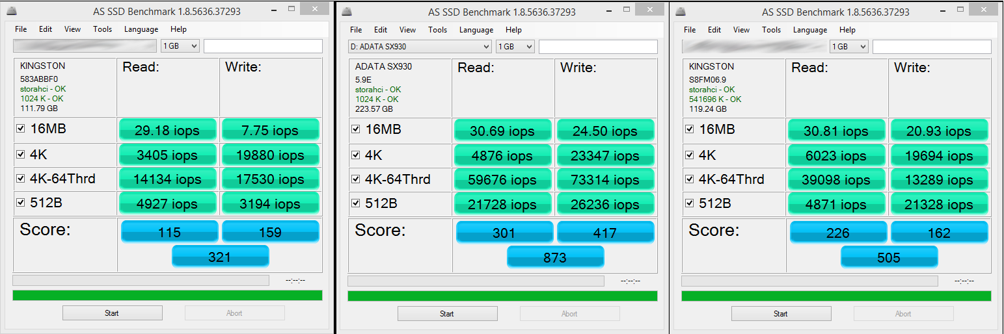Disable 4K test in the ADATA SX930 window
The height and width of the screenshot is (334, 1004).
tap(356, 155)
